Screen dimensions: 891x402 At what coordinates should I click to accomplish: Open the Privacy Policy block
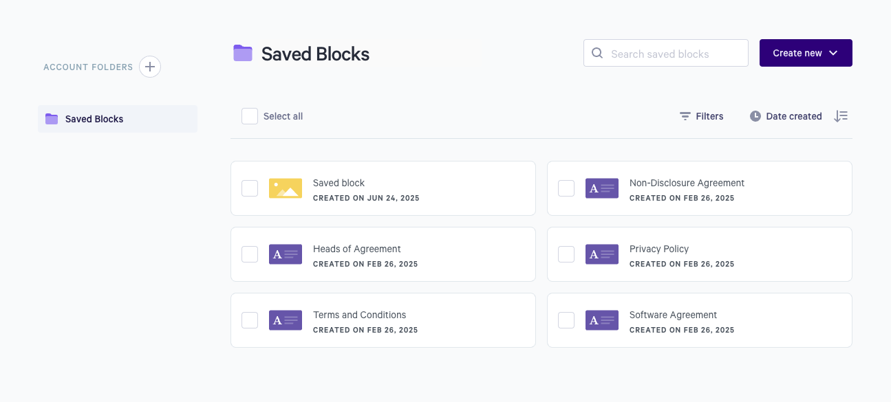click(659, 249)
